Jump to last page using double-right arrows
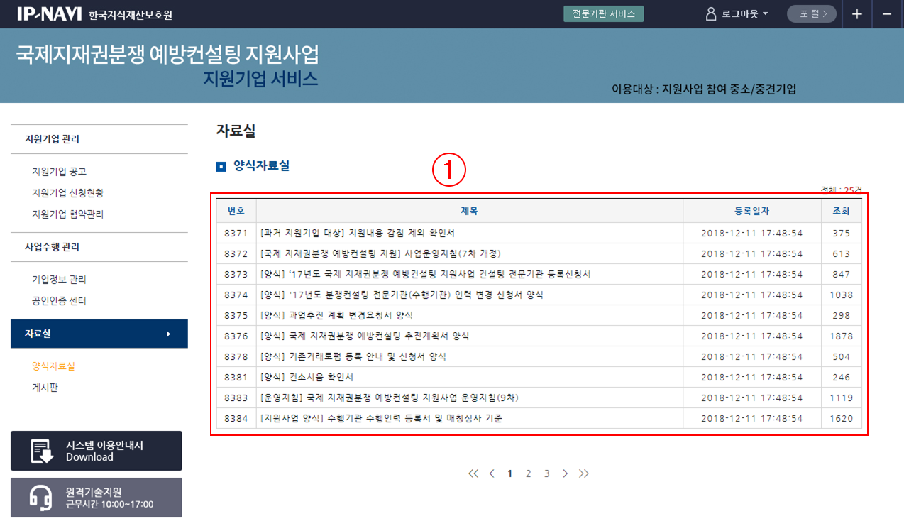 [x=584, y=473]
